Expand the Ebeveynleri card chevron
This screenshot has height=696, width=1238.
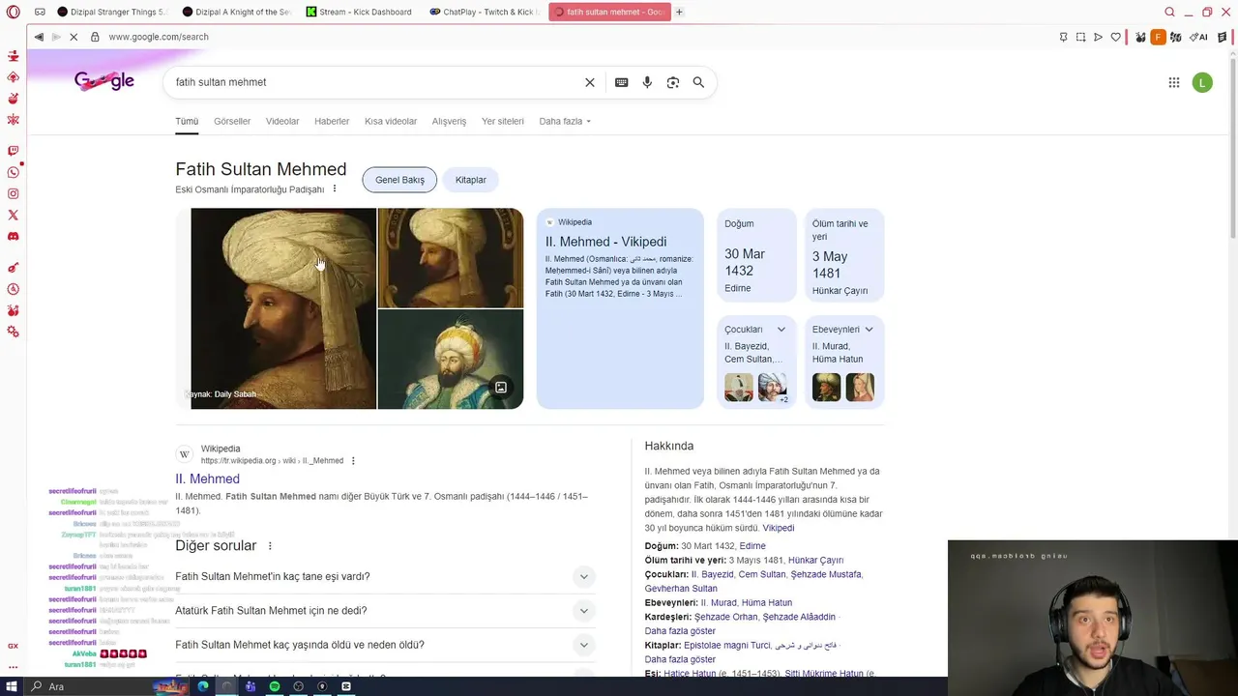pyautogui.click(x=869, y=330)
